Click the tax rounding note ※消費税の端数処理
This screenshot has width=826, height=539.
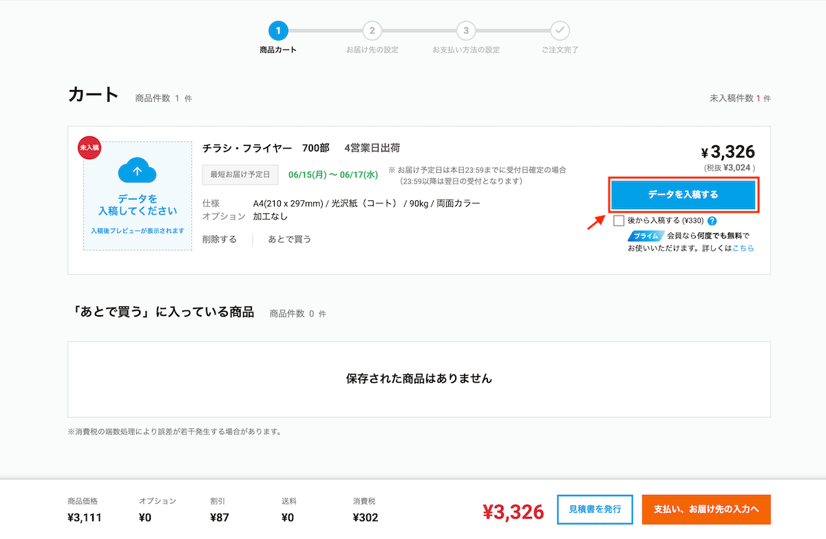(x=174, y=432)
